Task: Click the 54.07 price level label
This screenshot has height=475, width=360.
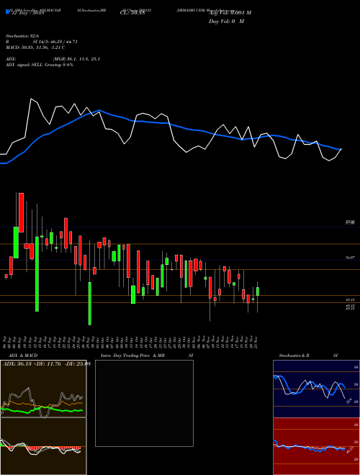Action: point(350,258)
